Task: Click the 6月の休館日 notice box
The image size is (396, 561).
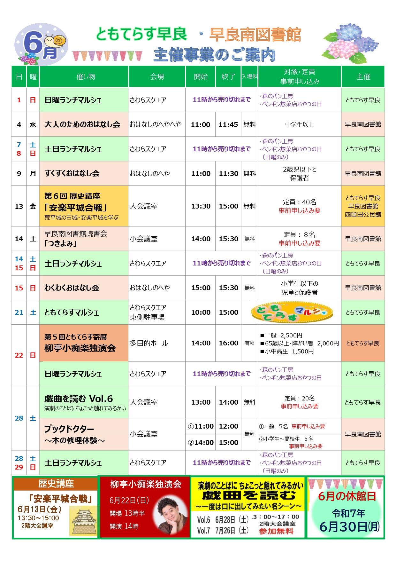Action: coord(346,507)
